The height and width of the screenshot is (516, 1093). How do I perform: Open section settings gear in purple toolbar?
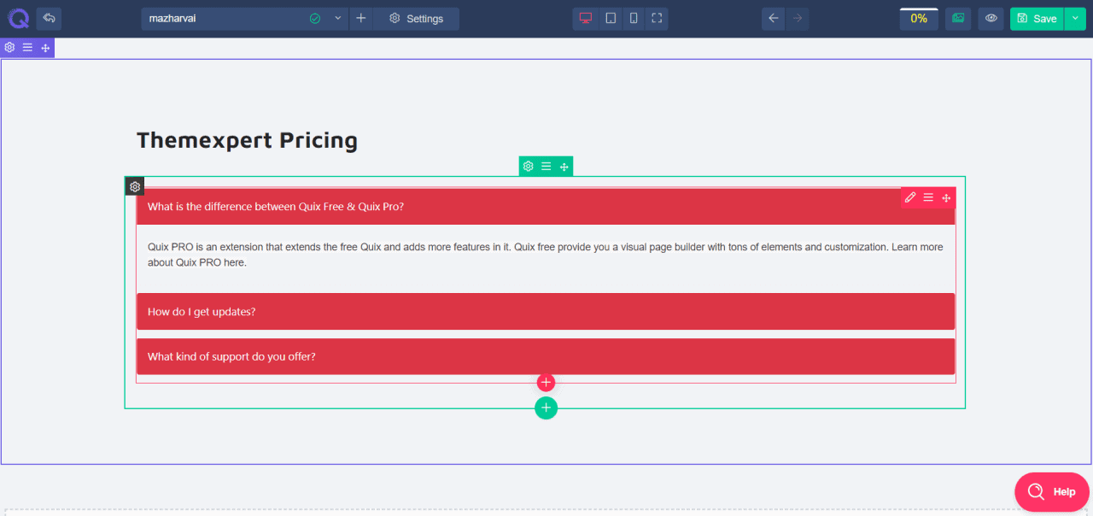[9, 48]
